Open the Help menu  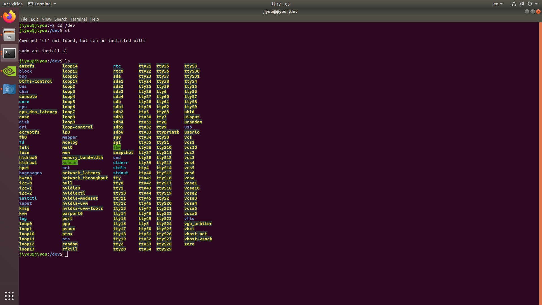[x=95, y=19]
